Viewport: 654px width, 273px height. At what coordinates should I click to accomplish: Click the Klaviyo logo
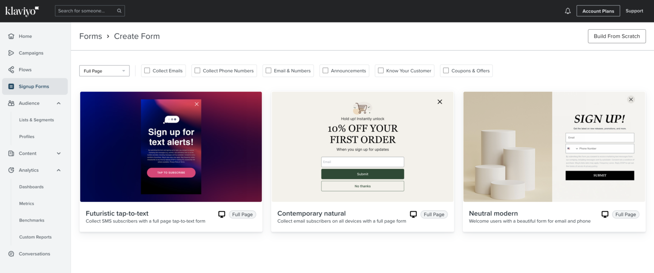tap(22, 11)
